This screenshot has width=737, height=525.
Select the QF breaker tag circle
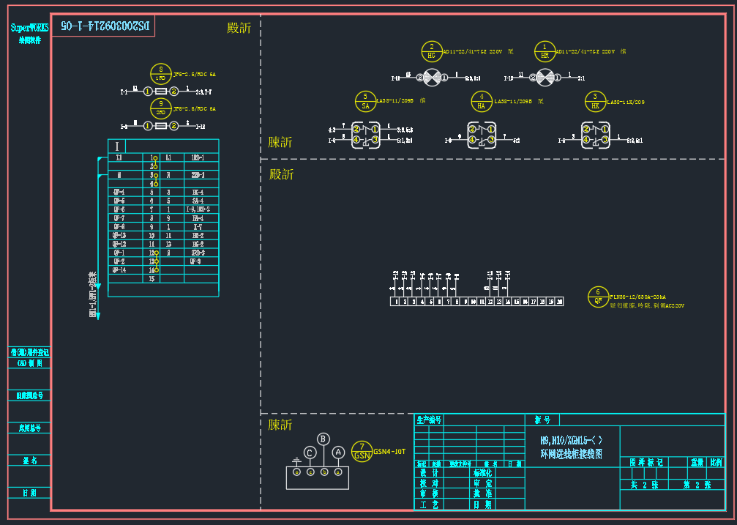598,297
